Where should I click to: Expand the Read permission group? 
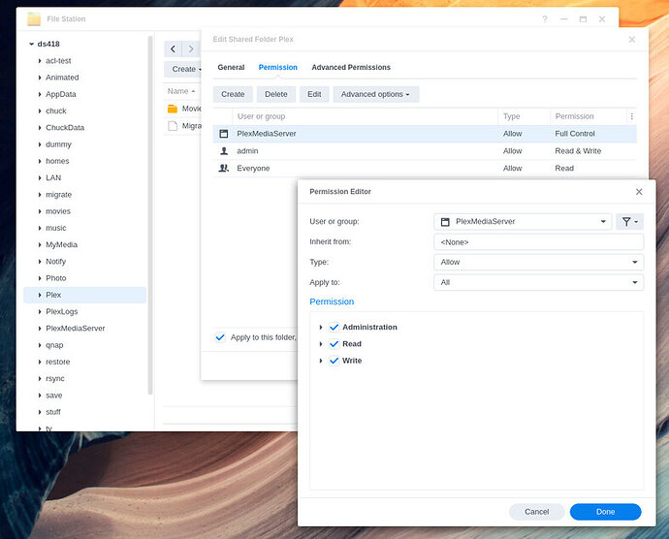click(321, 344)
